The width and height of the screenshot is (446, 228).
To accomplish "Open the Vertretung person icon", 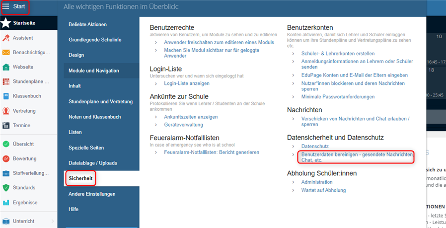I will 6,111.
